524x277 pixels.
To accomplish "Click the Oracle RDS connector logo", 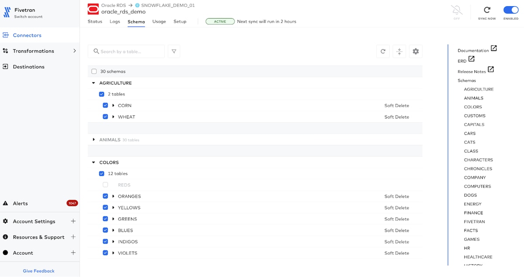I will [x=93, y=9].
